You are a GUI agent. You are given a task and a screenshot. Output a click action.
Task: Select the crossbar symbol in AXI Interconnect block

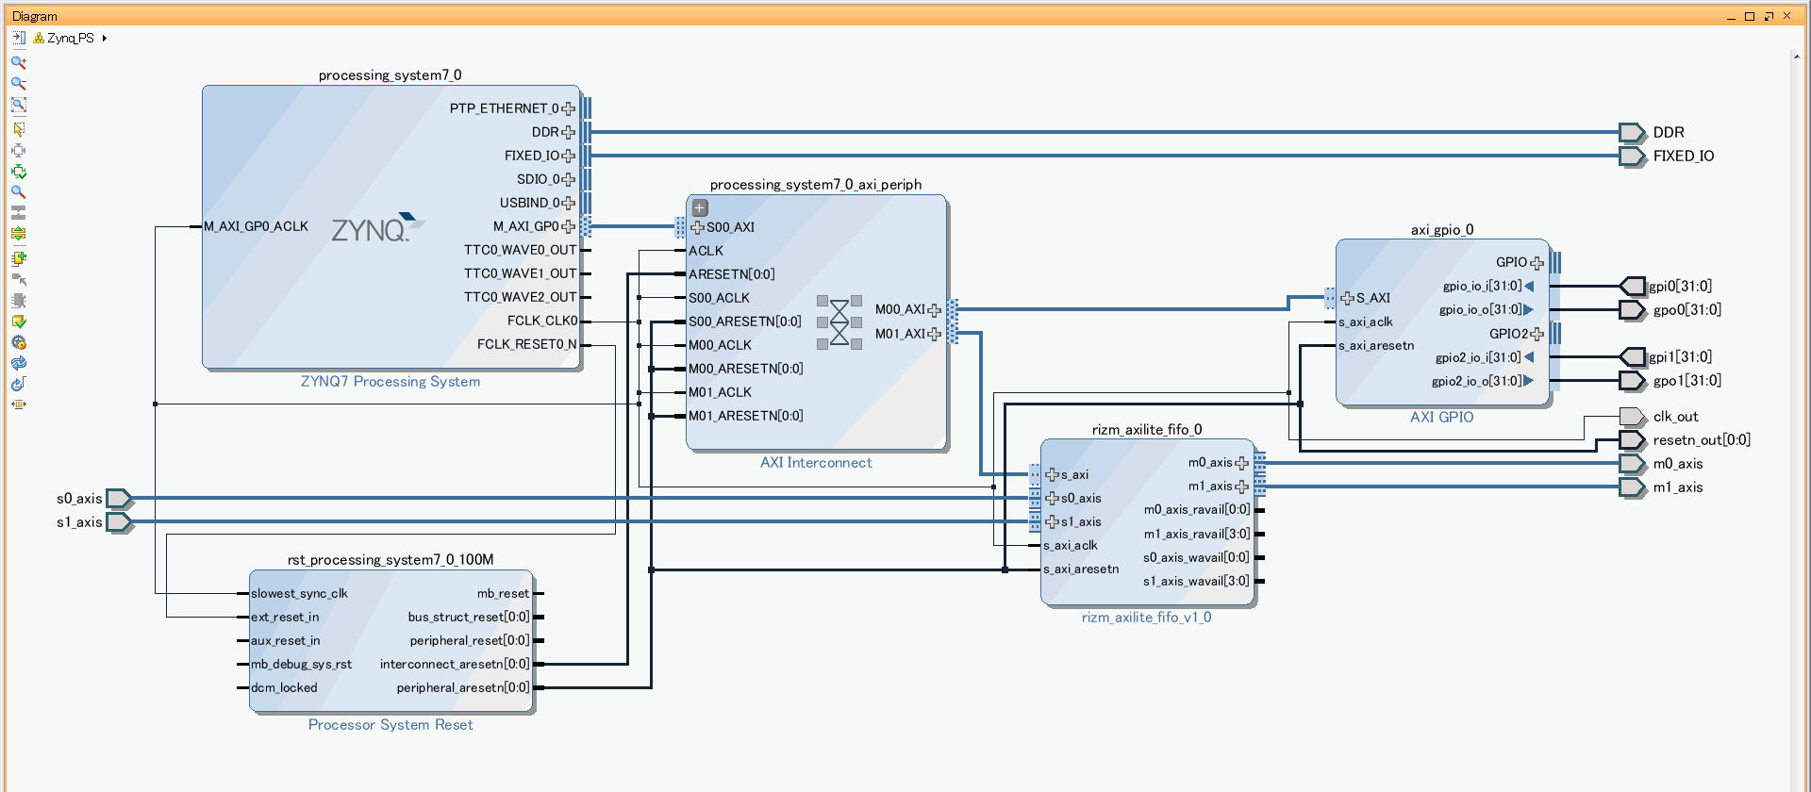pyautogui.click(x=839, y=322)
